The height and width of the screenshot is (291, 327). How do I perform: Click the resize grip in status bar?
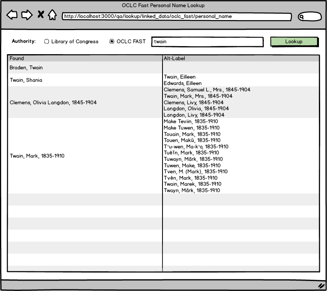tap(322, 286)
